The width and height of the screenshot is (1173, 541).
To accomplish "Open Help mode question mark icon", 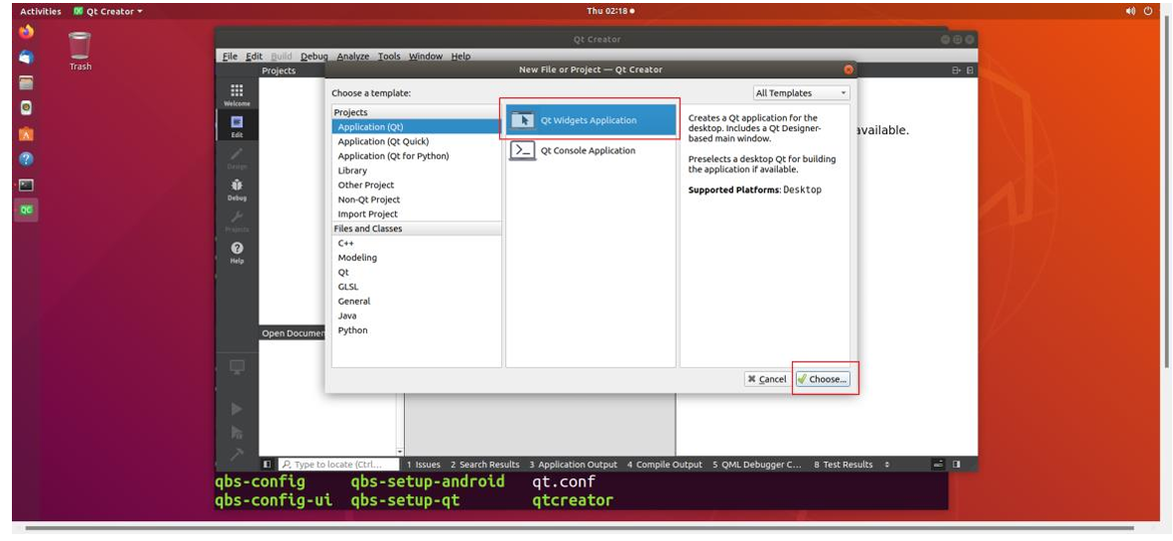I will click(x=236, y=252).
